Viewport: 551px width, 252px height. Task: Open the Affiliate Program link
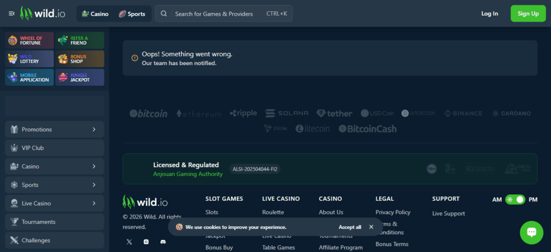click(341, 248)
